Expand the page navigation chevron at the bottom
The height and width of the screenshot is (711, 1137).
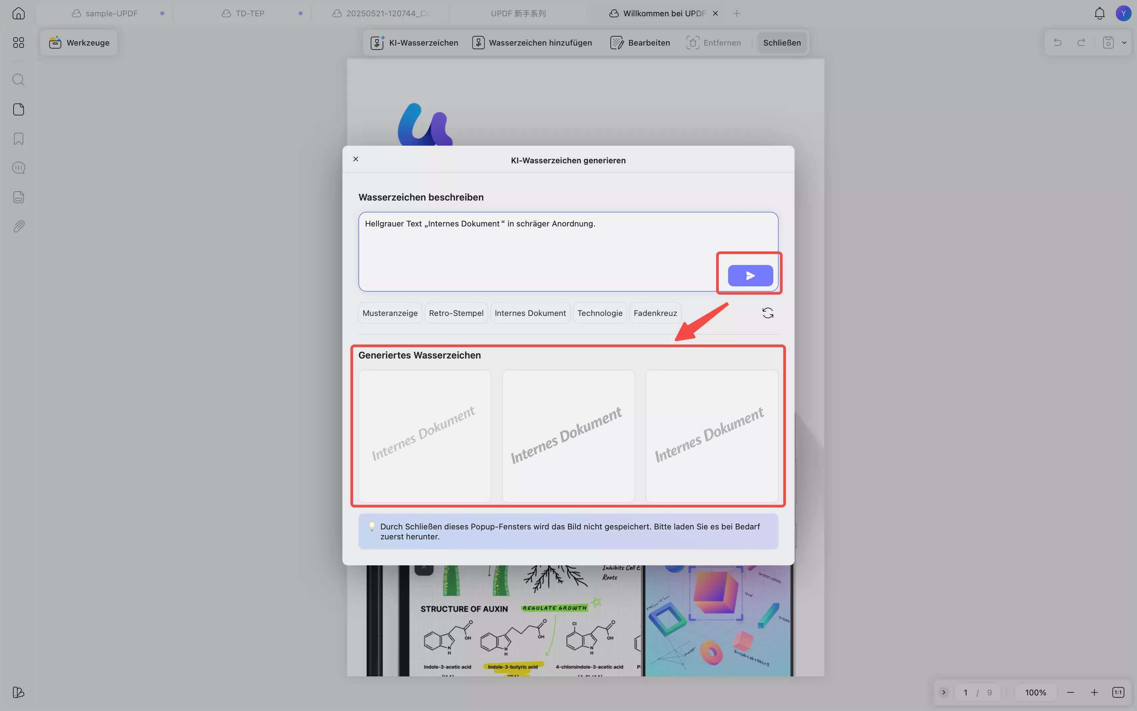tap(944, 692)
